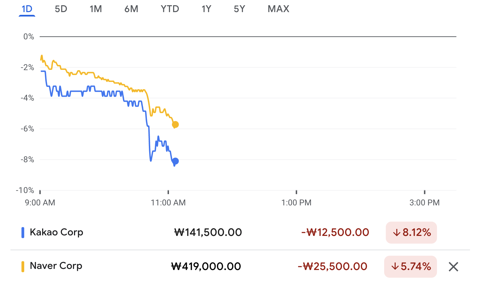Image resolution: width=481 pixels, height=281 pixels.
Task: Choose the MAX time range
Action: (x=278, y=9)
